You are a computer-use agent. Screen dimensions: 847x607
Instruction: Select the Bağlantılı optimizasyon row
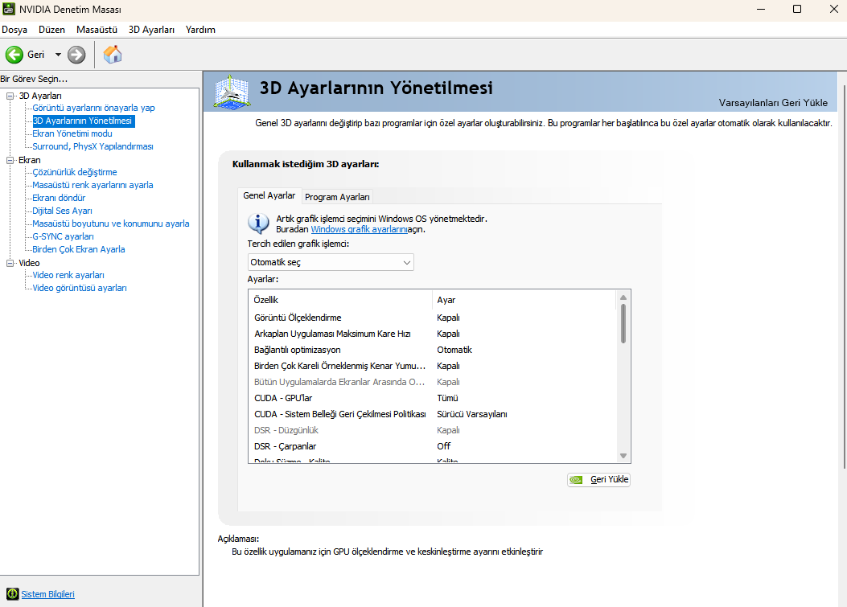pos(434,350)
